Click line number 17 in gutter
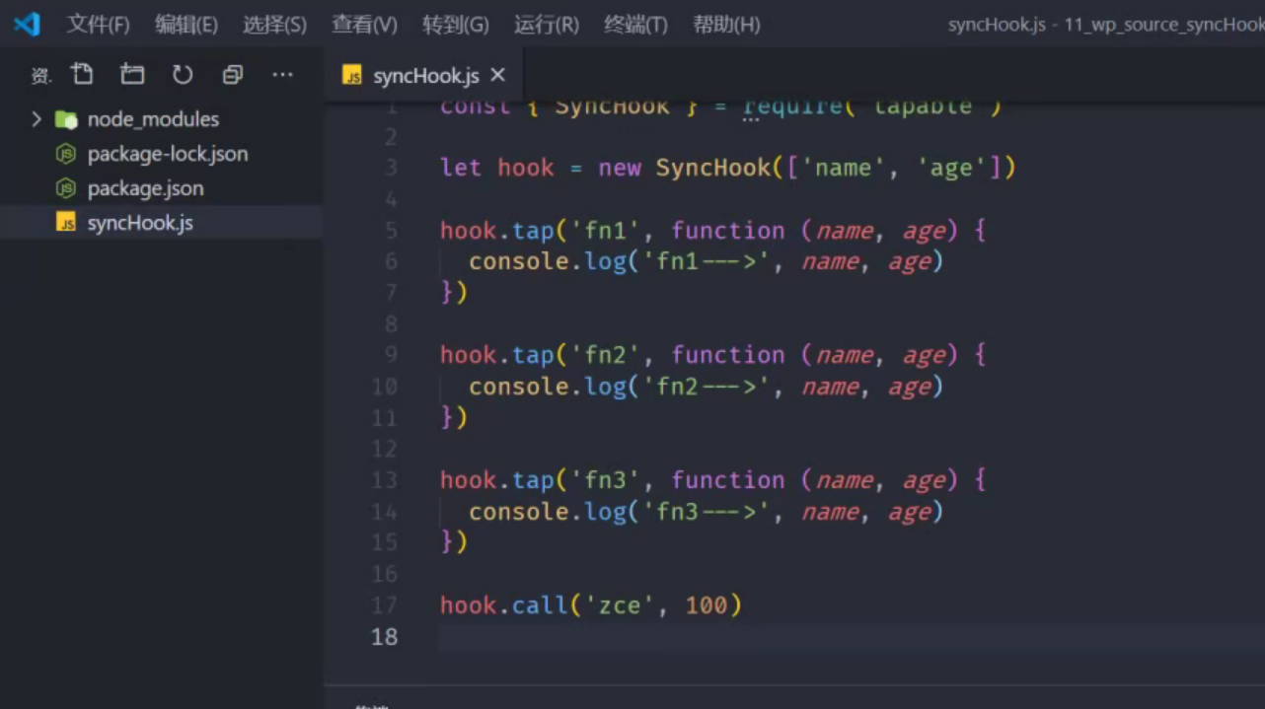Viewport: 1265px width, 709px height. click(385, 605)
